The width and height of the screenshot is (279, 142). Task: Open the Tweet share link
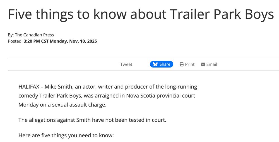pos(126,64)
